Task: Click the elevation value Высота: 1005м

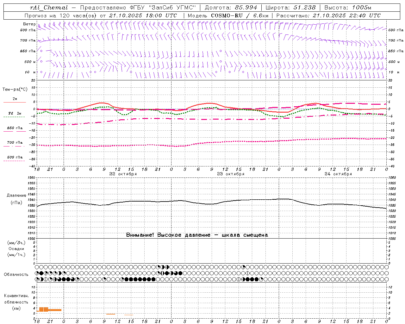Action: tap(348, 8)
